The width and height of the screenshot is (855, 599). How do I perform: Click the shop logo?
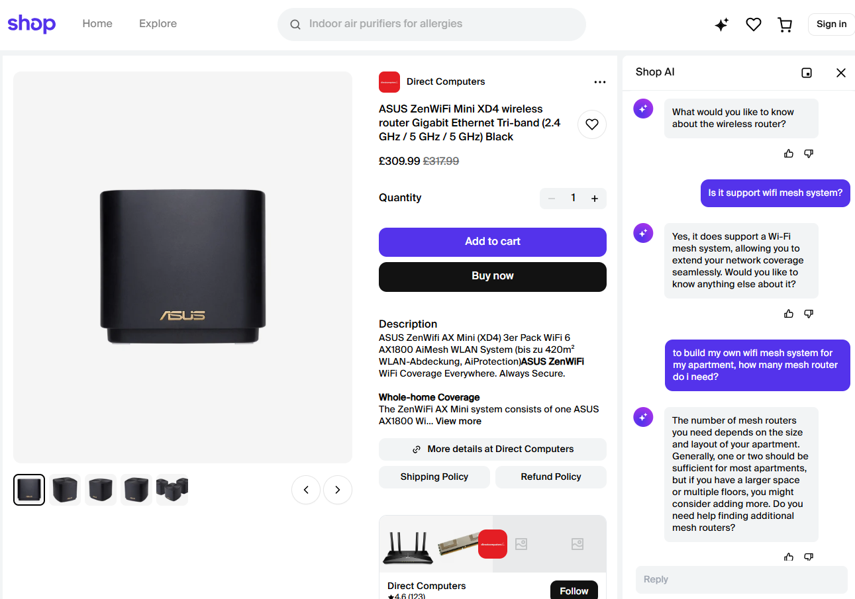pos(32,24)
